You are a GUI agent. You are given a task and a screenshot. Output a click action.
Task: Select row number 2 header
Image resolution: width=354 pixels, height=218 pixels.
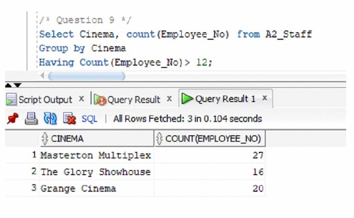coord(22,171)
